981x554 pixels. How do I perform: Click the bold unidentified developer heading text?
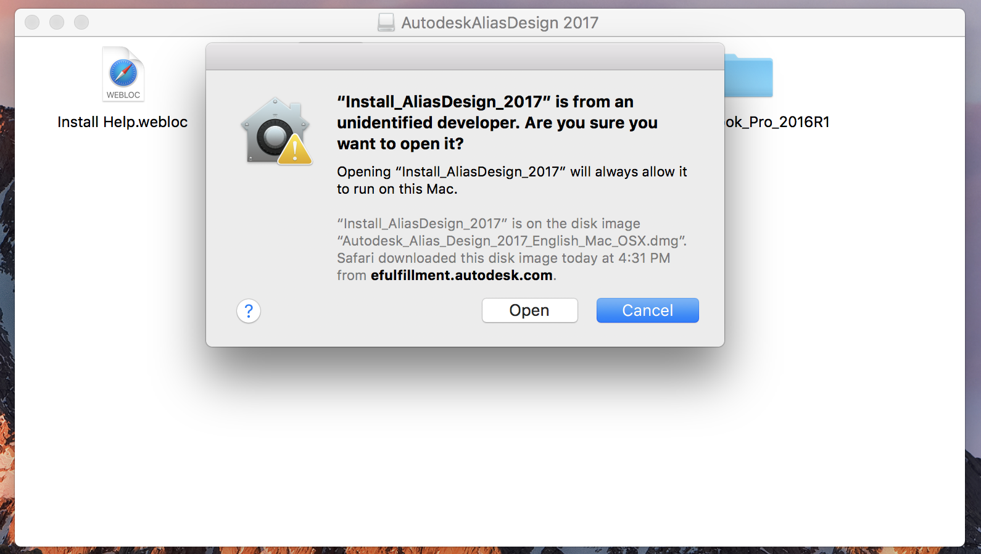point(497,123)
